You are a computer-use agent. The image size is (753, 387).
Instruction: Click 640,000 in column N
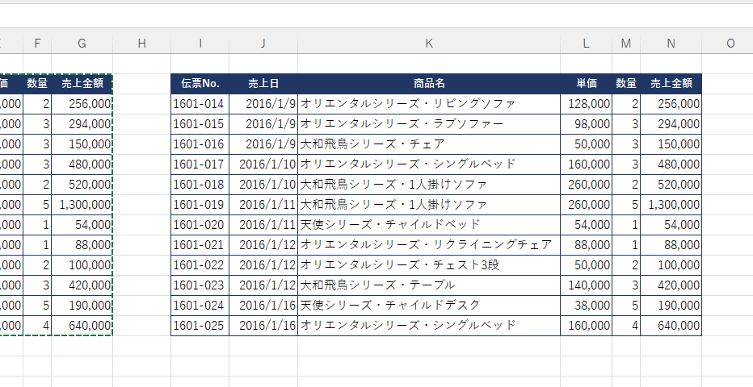click(x=671, y=325)
